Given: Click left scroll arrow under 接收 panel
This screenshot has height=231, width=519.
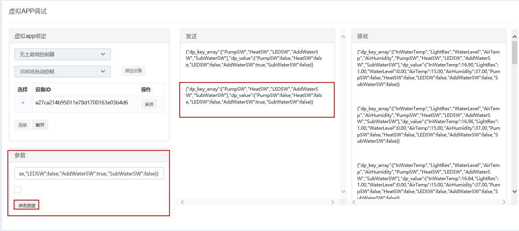Looking at the screenshot, I should coord(354,202).
